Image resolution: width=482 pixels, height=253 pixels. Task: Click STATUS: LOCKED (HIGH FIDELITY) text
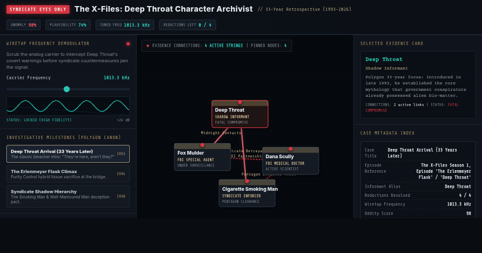(x=39, y=120)
